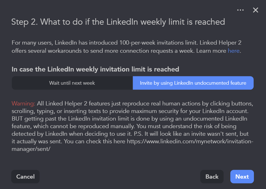Activate the undocumented invitation workaround option
This screenshot has height=189, width=266.
tap(193, 83)
